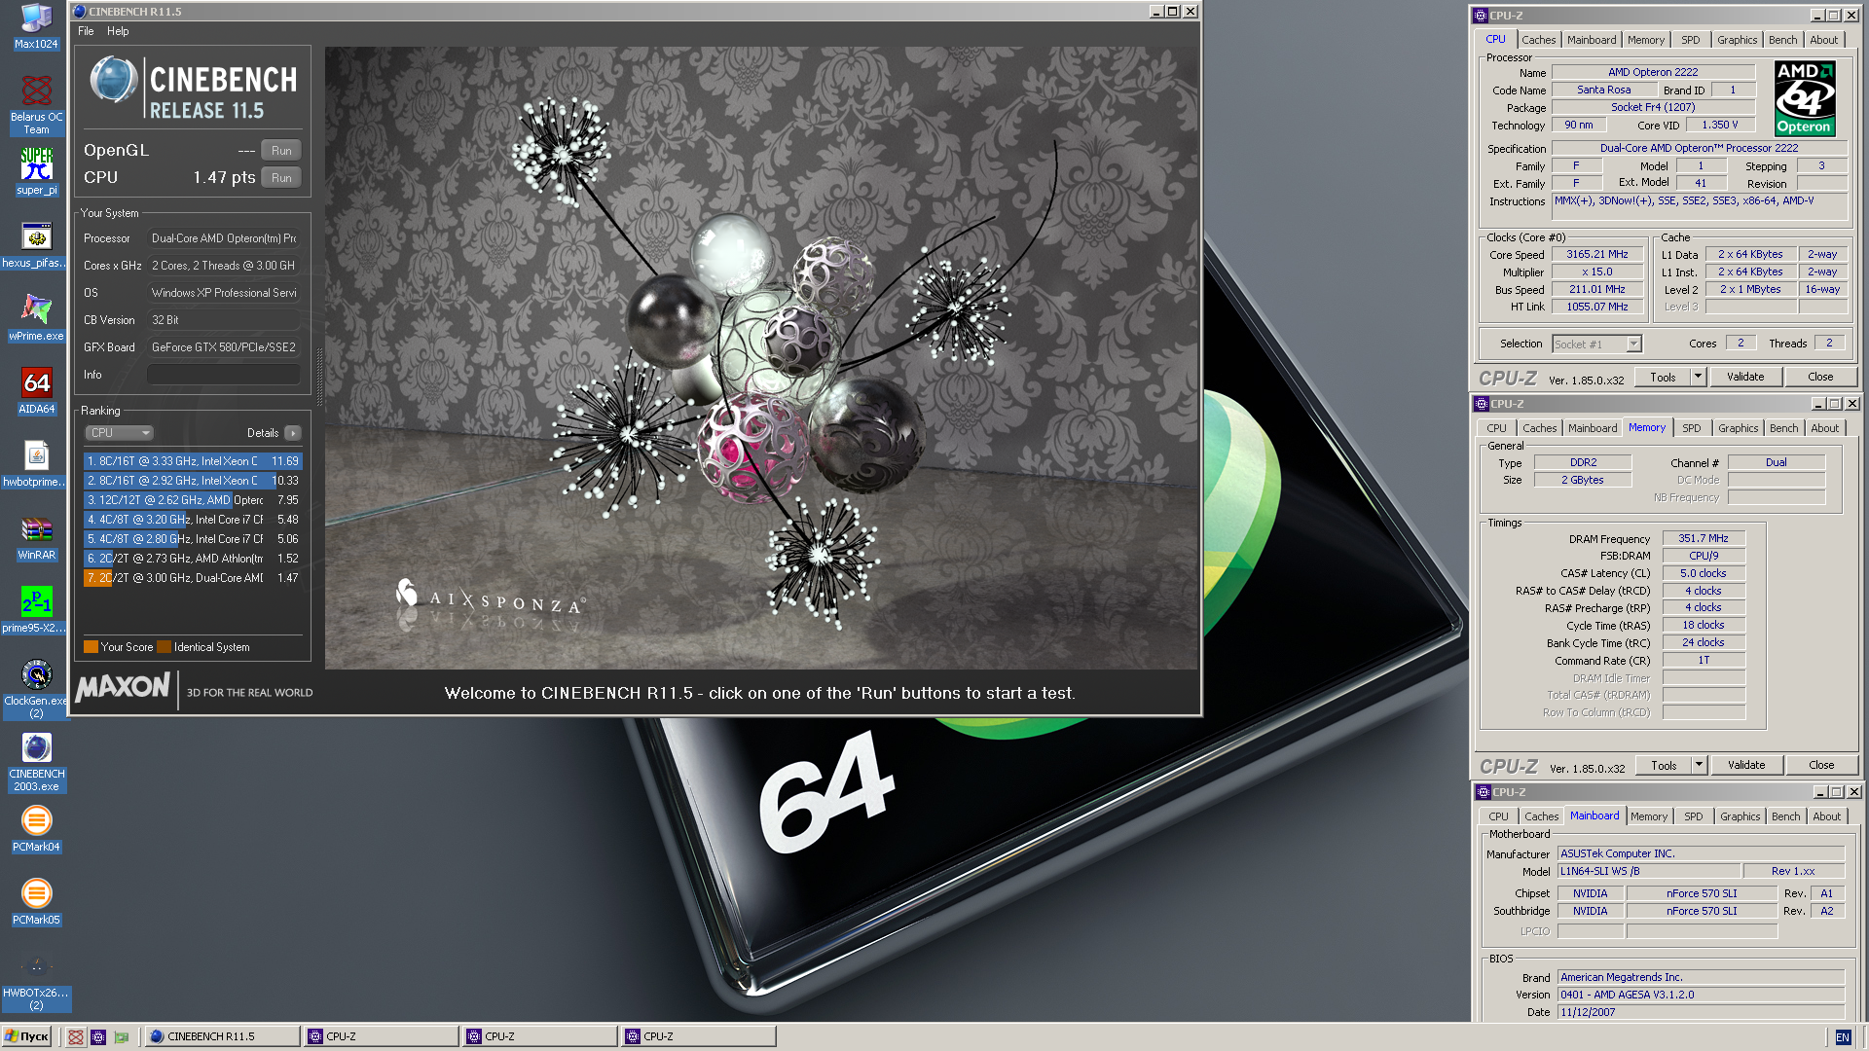Select the CPU tab in the Mainboard CPU-Z window
The image size is (1869, 1051).
[x=1498, y=816]
